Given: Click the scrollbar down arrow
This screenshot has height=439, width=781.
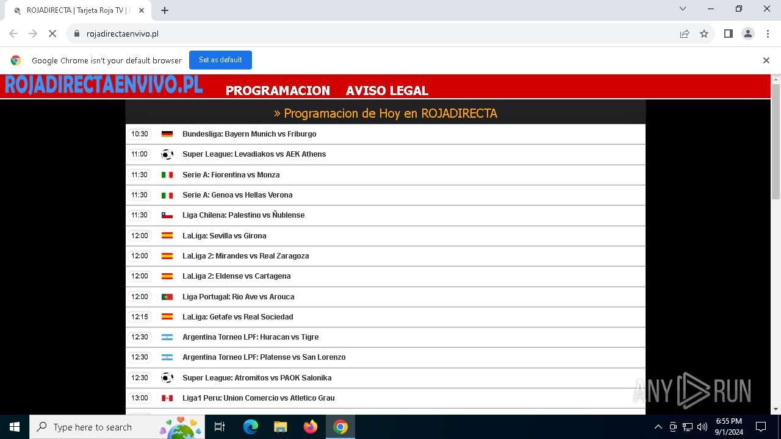Looking at the screenshot, I should 776,409.
